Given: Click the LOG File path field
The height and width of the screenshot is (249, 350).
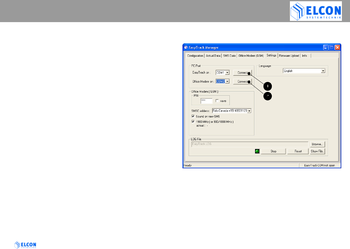Looking at the screenshot, I should pyautogui.click(x=250, y=144).
